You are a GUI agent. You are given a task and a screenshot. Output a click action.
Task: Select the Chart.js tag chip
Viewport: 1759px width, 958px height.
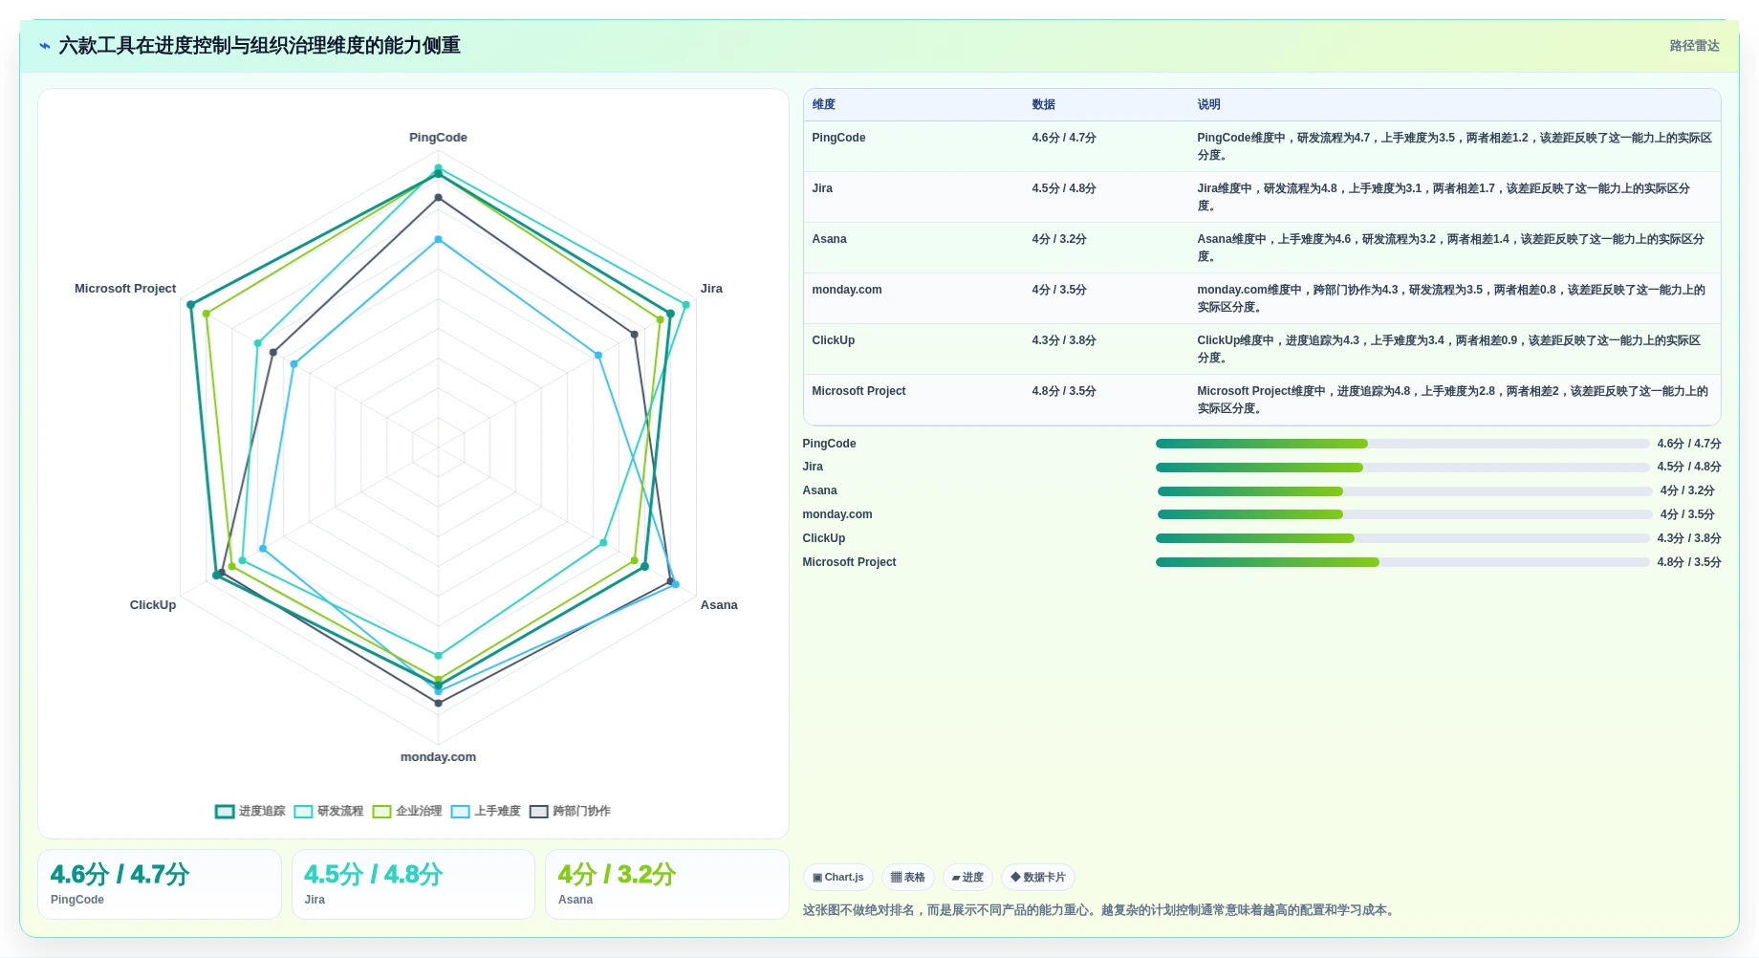(x=837, y=878)
